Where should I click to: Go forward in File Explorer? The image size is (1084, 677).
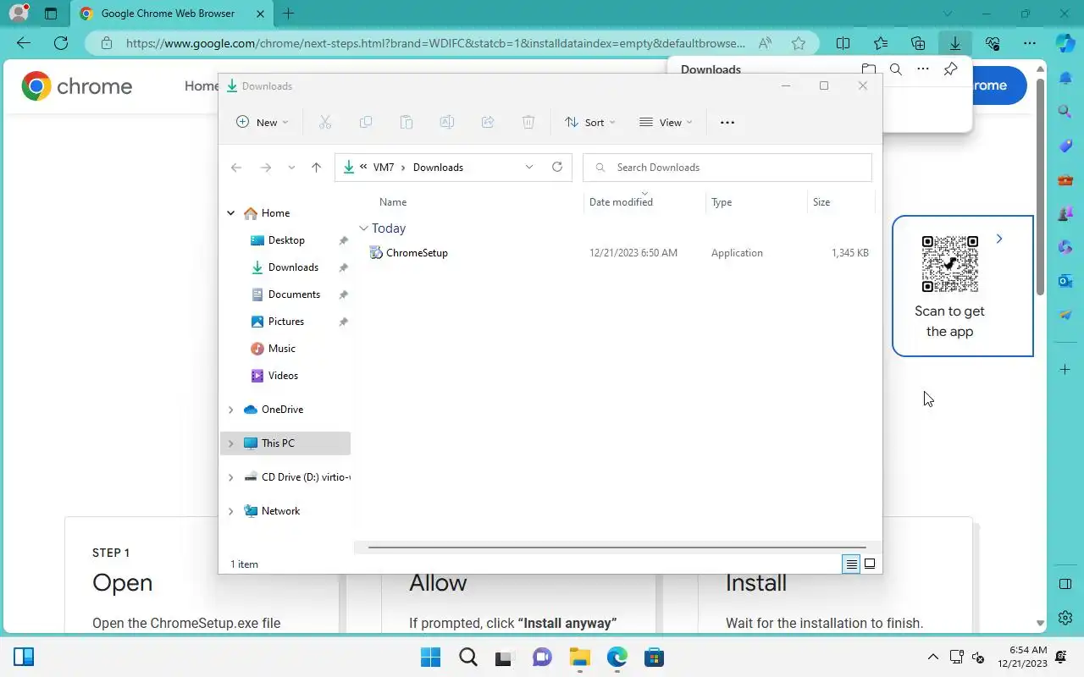click(266, 168)
